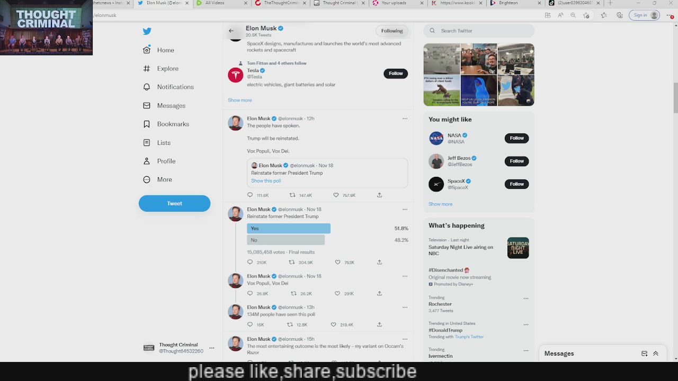Reply to the 'Vox Populi, Vox Dei' tweet
The width and height of the screenshot is (678, 381).
[x=250, y=294]
